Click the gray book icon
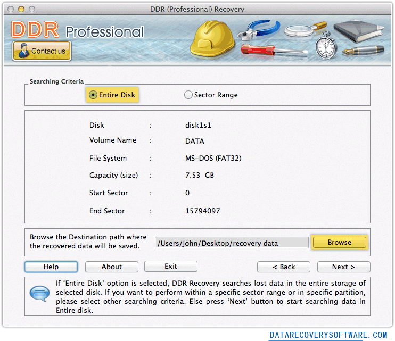The width and height of the screenshot is (395, 341). (358, 31)
